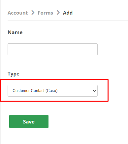Click the down arrow in the Type select

[94, 91]
